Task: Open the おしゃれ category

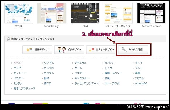Action: tap(49, 68)
